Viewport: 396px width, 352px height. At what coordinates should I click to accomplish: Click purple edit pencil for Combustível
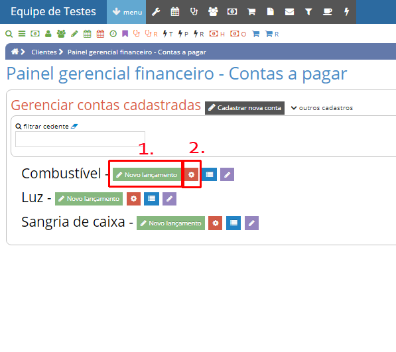click(227, 174)
